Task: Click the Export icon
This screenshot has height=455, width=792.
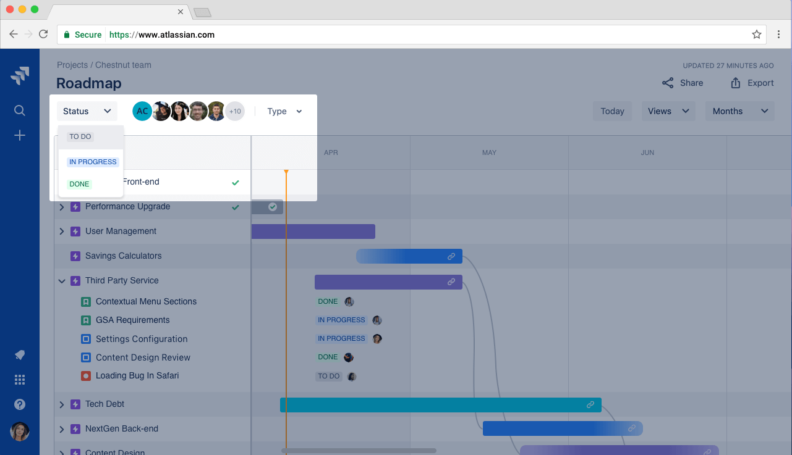Action: [x=736, y=83]
